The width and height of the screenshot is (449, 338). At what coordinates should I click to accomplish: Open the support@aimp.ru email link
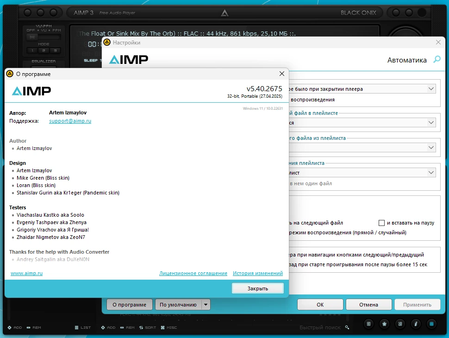click(70, 121)
